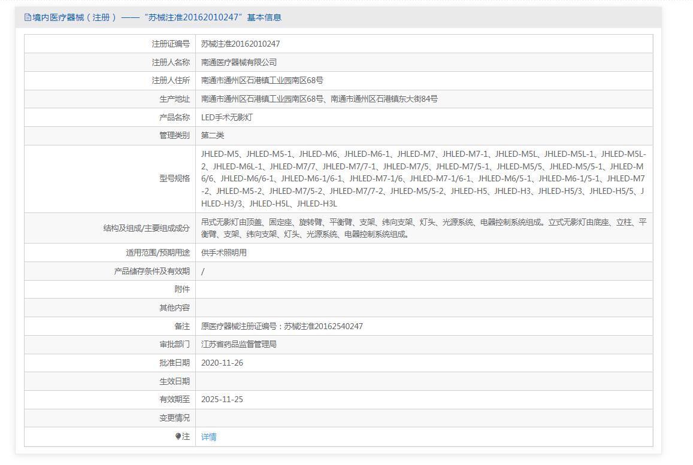693x465 pixels.
Task: Select registrant name 南通医疗器械有限公司
Action: (x=238, y=62)
